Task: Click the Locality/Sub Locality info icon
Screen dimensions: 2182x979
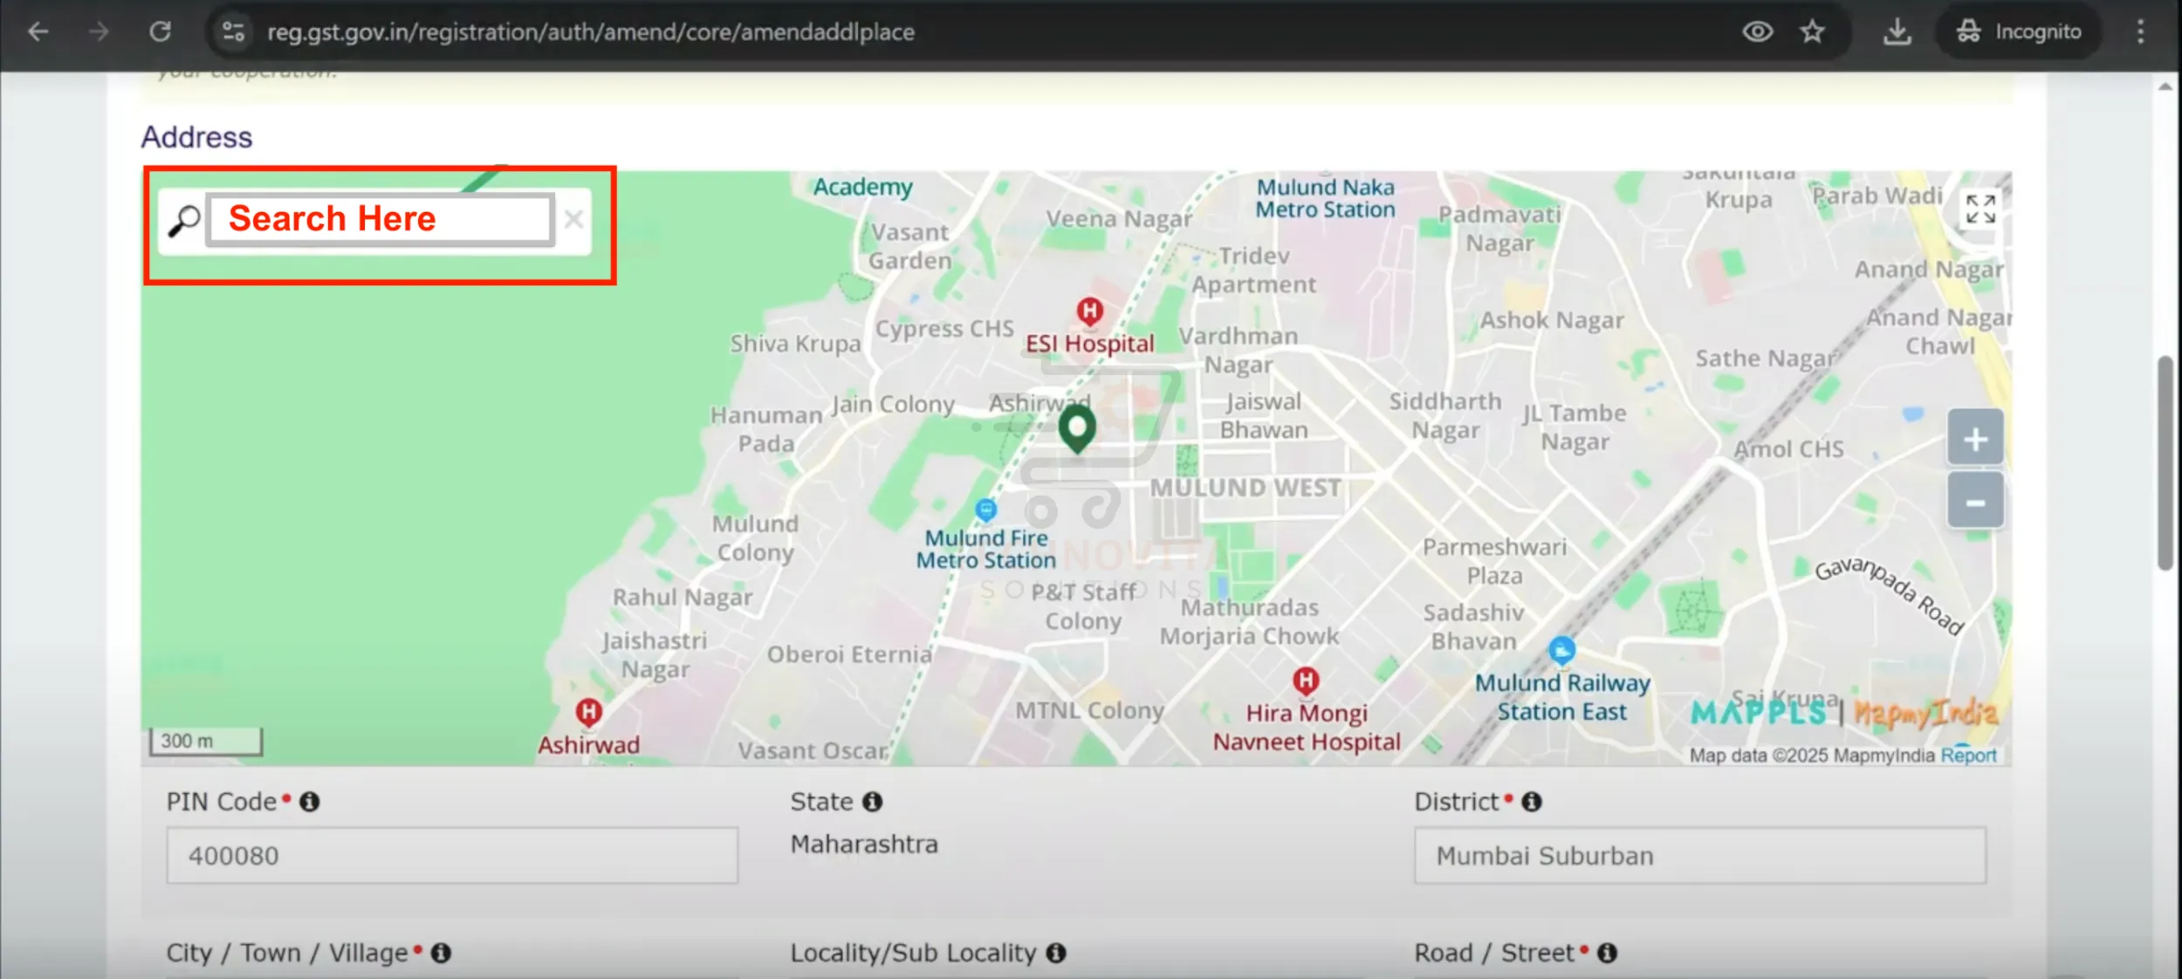Action: pos(1057,953)
